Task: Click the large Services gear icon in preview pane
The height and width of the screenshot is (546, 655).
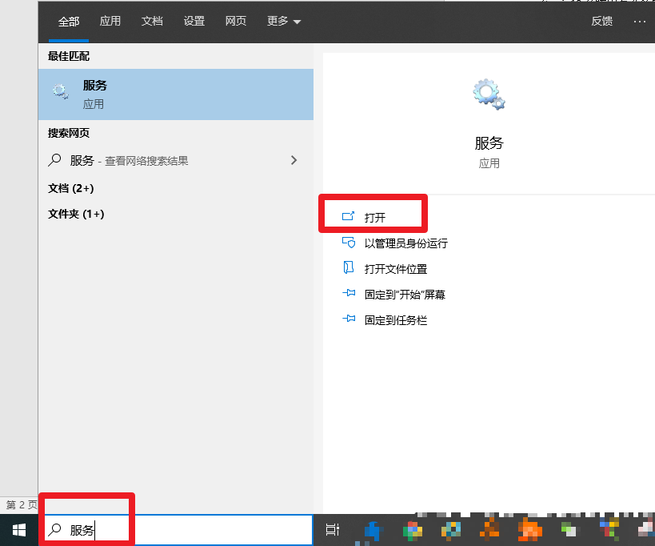Action: [489, 94]
